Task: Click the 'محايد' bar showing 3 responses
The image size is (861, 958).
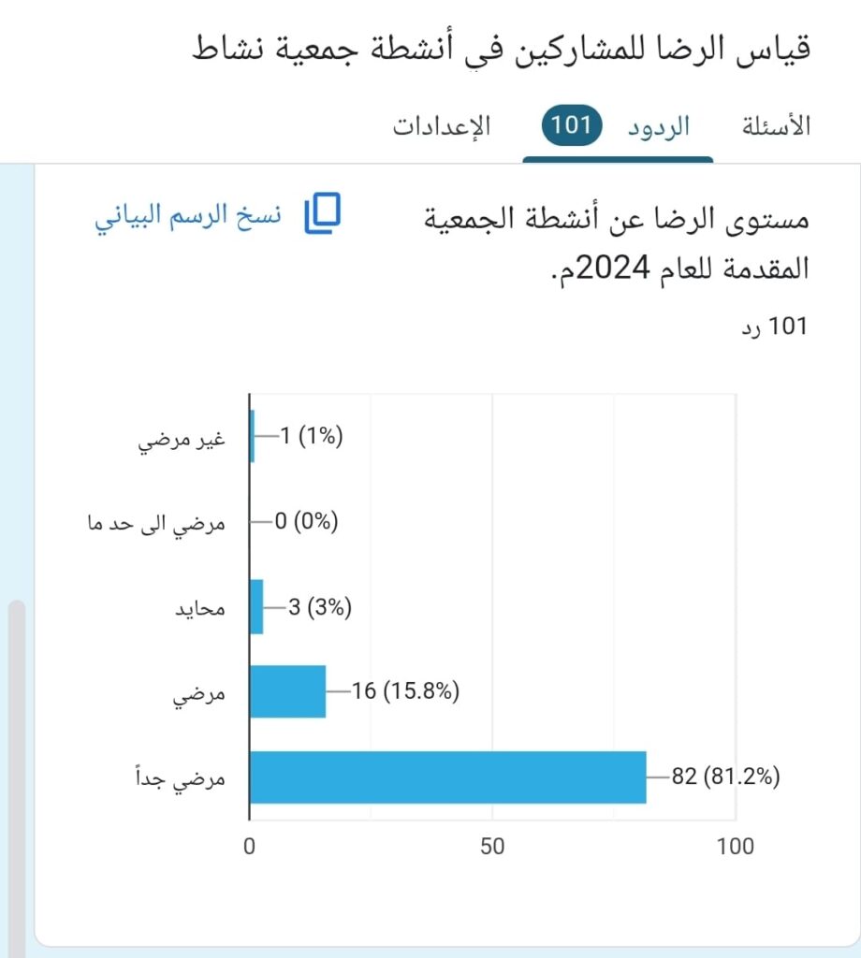Action: (x=256, y=606)
